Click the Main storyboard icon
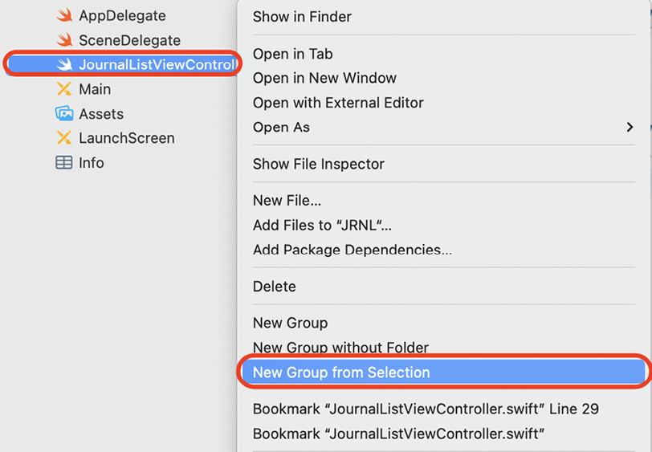Viewport: 652px width, 452px height. coord(64,89)
